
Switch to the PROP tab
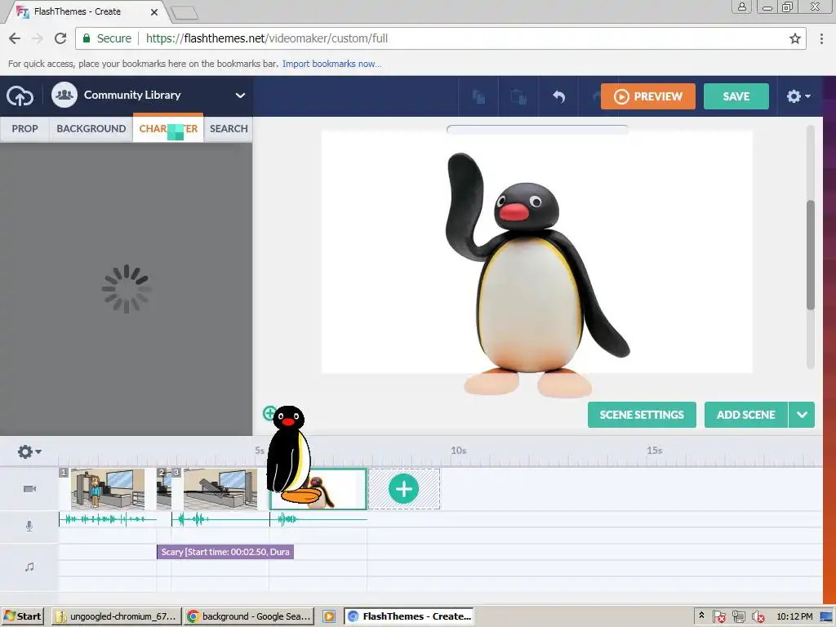coord(24,128)
